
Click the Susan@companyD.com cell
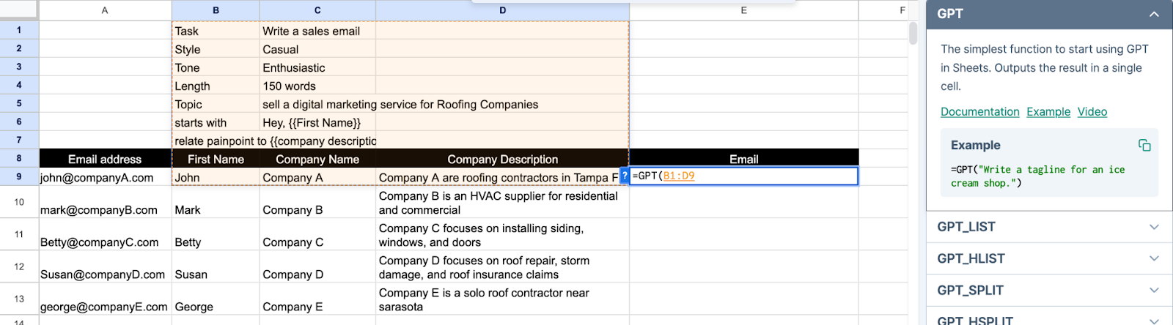pyautogui.click(x=105, y=266)
